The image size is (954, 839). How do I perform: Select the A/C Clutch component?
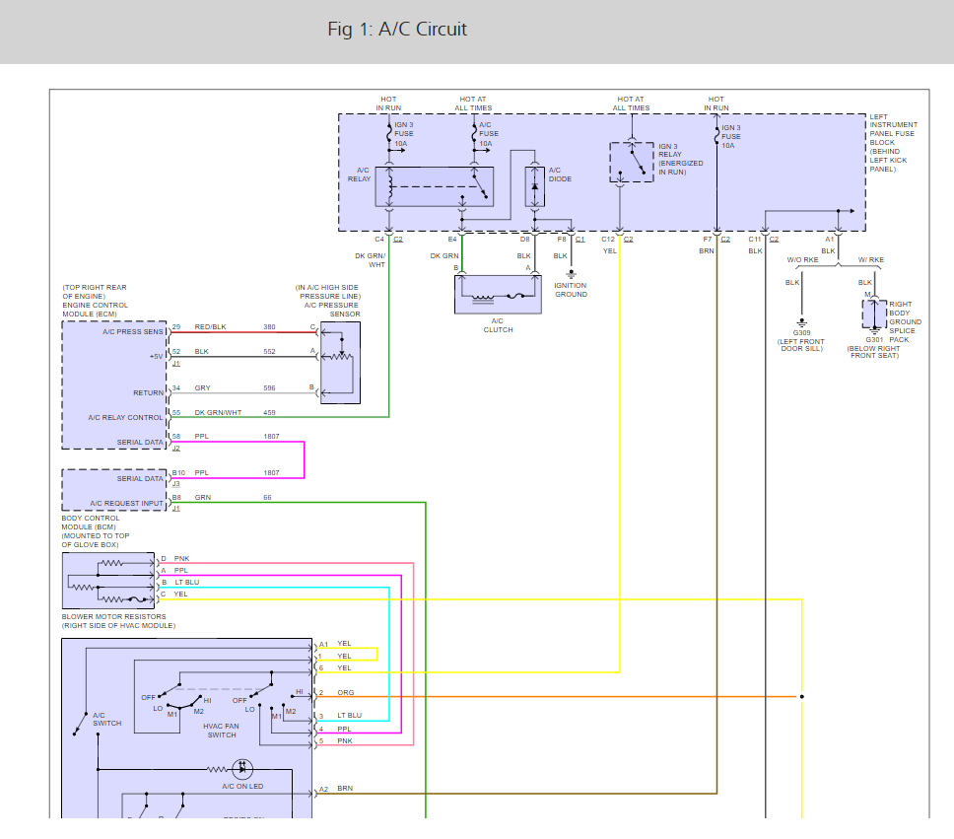click(x=498, y=295)
